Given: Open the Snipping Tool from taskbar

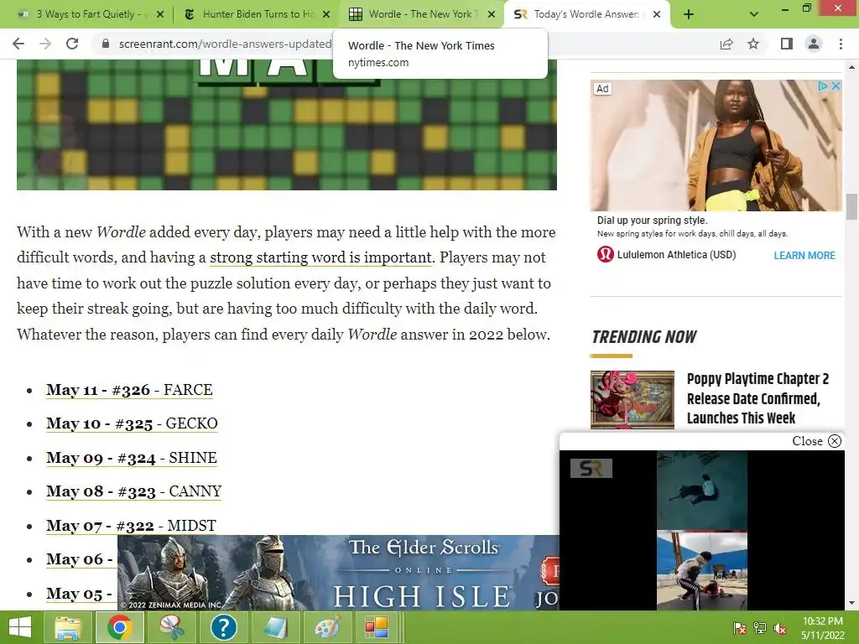Looking at the screenshot, I should click(x=171, y=627).
